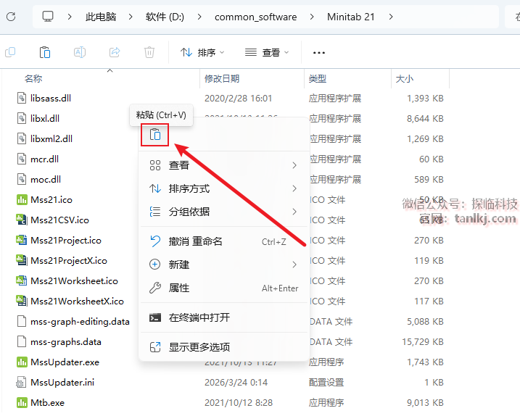520x416 pixels.
Task: Click the MssUpdater.exe application icon
Action: click(22, 362)
